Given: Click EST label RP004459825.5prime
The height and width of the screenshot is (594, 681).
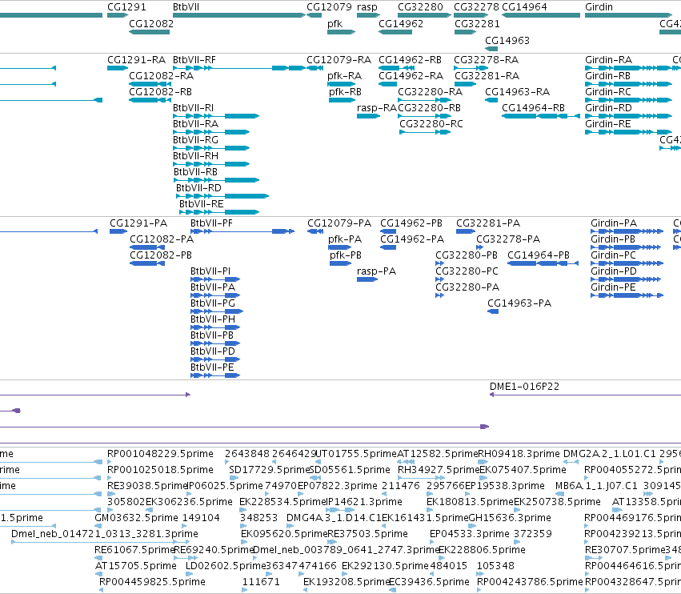Looking at the screenshot, I should 152,582.
